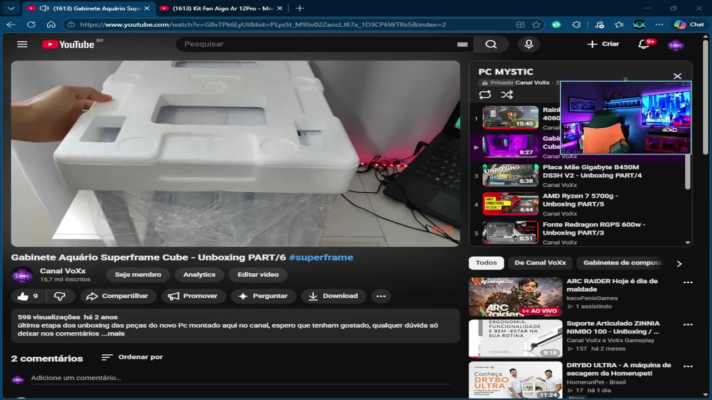Refresh the browser page
The height and width of the screenshot is (400, 712).
31,24
